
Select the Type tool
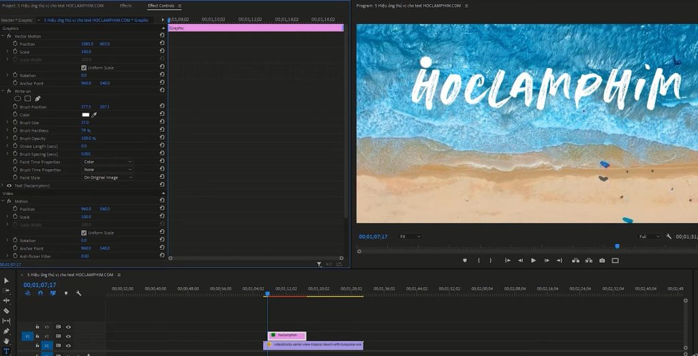pos(6,351)
